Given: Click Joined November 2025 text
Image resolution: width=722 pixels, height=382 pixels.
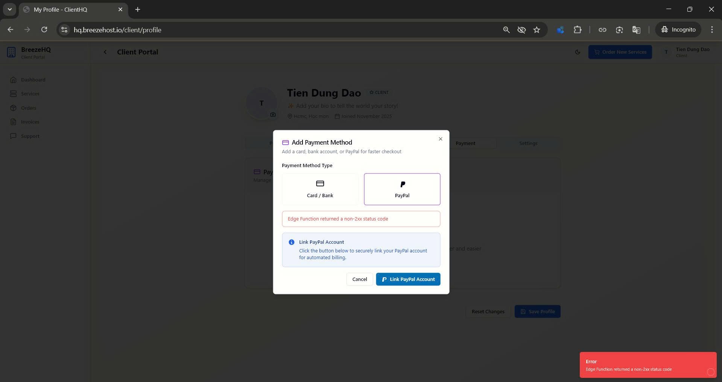Looking at the screenshot, I should 363,116.
